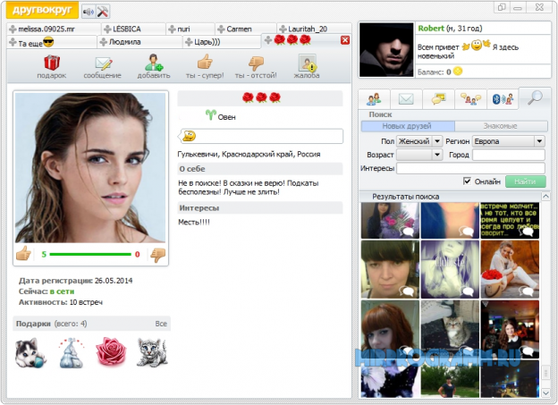Click the Интересы search input field
Image resolution: width=558 pixels, height=405 pixels.
tap(470, 168)
